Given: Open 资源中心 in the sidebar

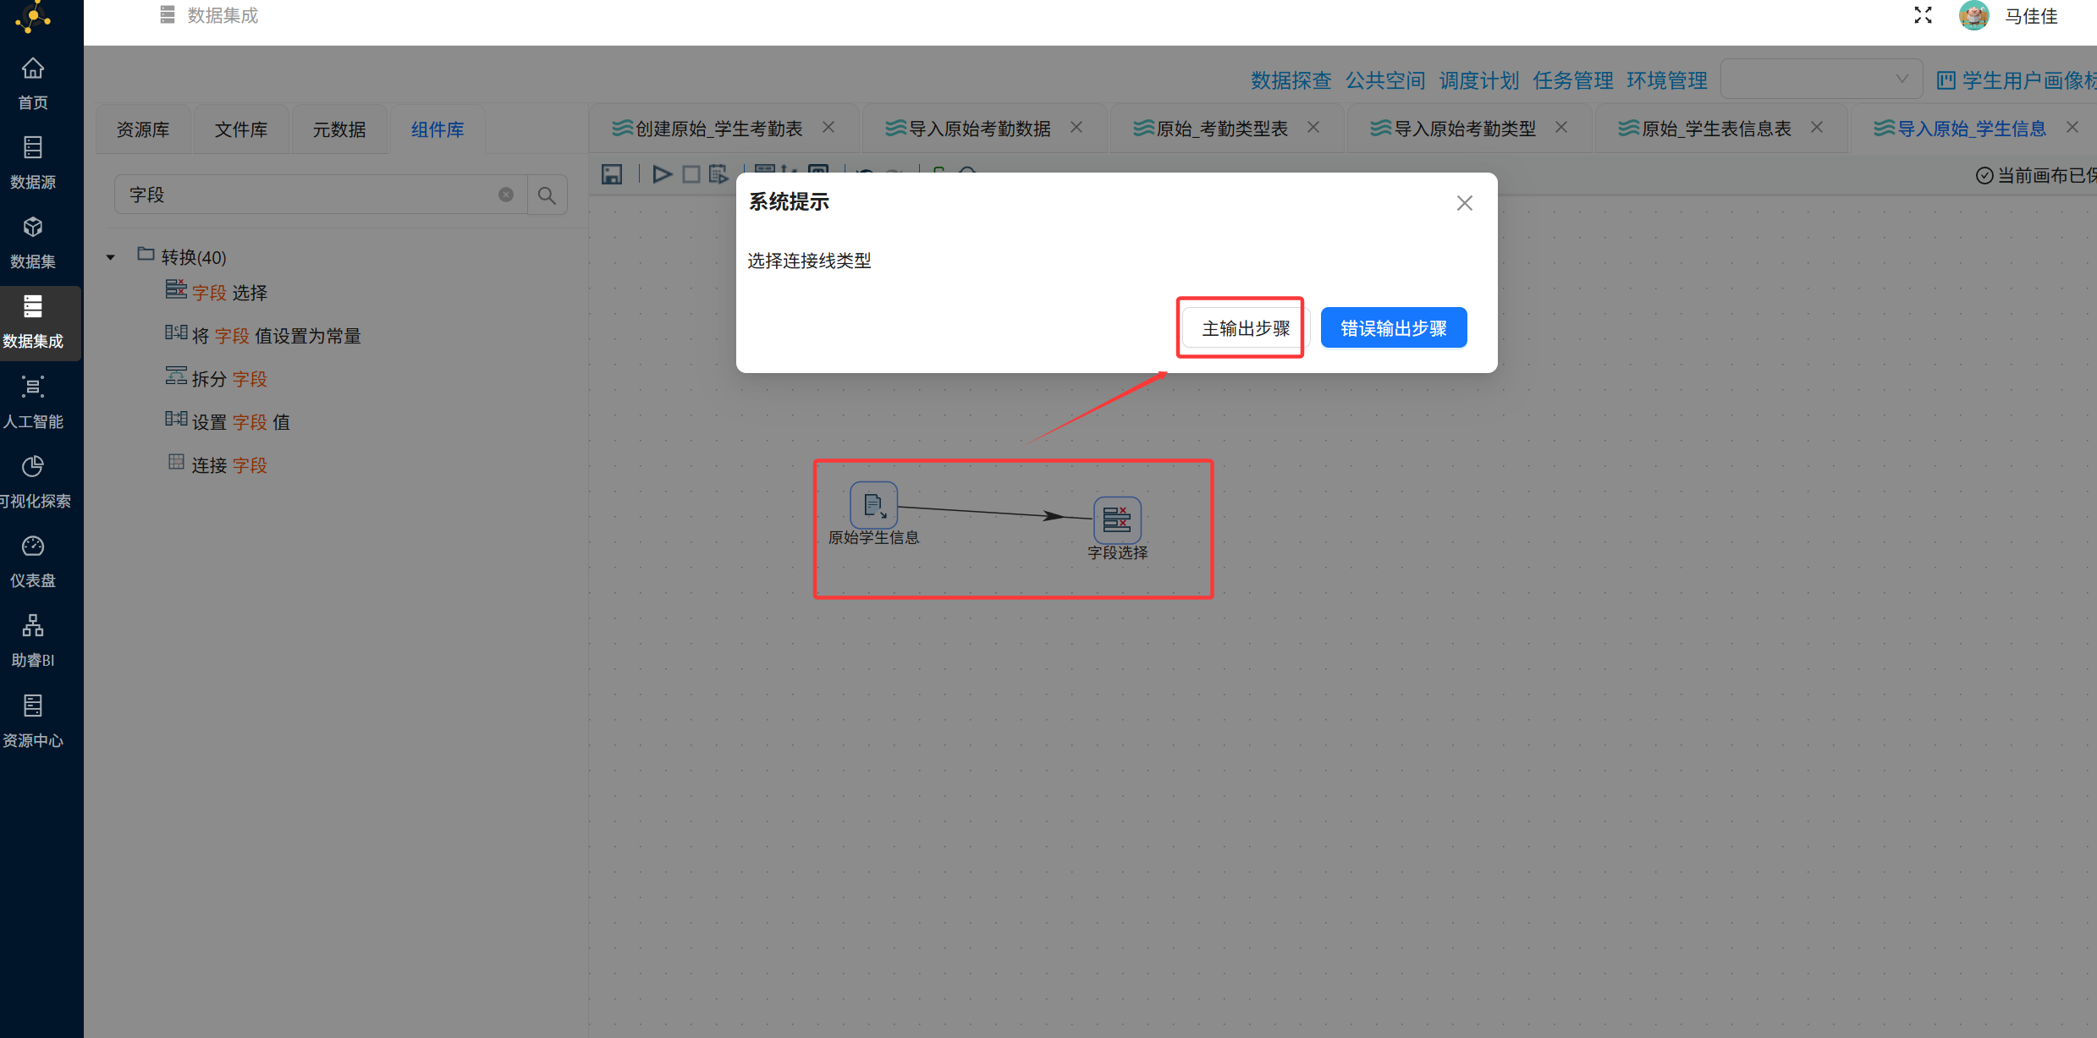Looking at the screenshot, I should [33, 722].
